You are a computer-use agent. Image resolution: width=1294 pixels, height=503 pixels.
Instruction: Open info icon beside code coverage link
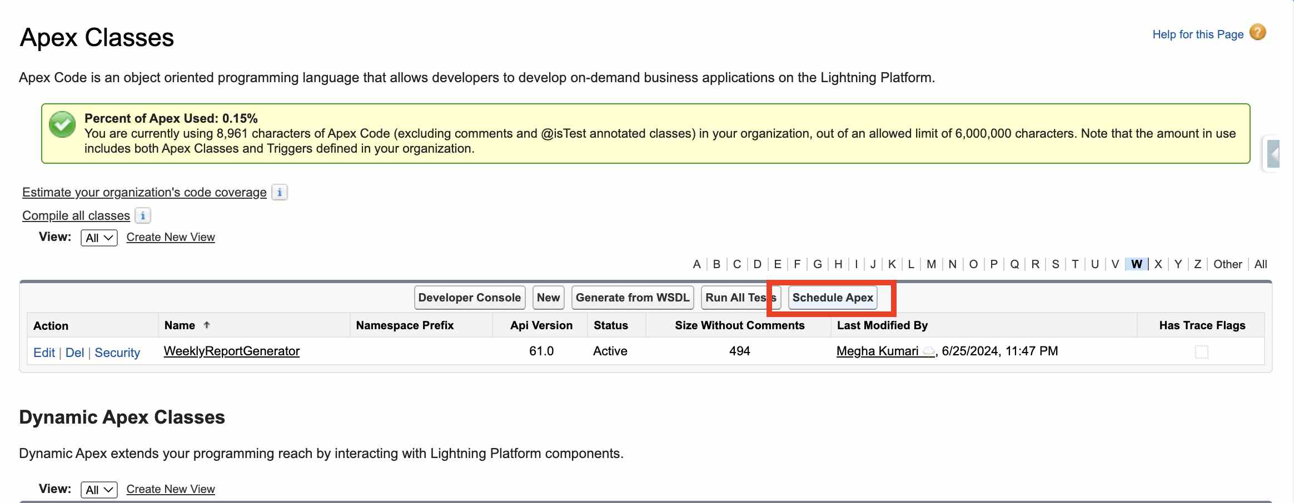(280, 192)
